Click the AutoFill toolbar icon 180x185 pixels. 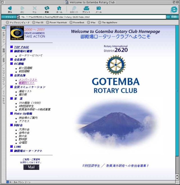pos(74,8)
